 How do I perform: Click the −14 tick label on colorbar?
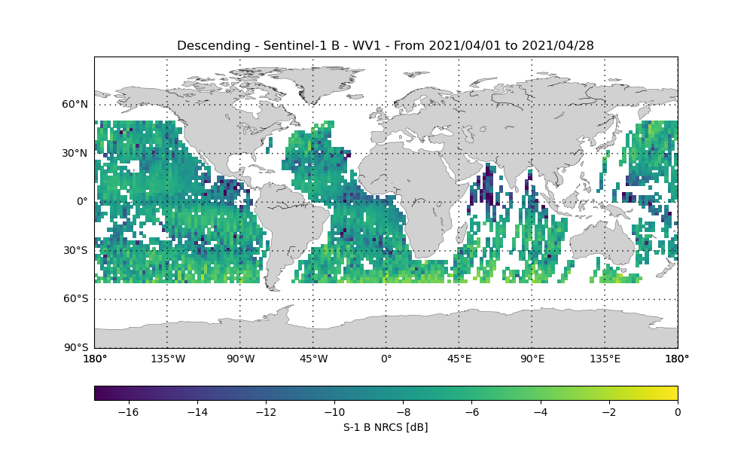(x=197, y=412)
